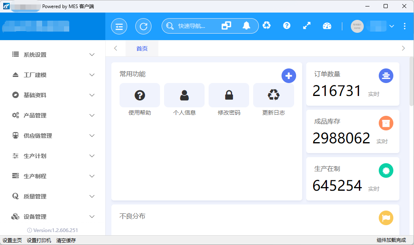This screenshot has width=414, height=245.
Task: Collapse the sidebar with the menu toggle icon
Action: point(119,26)
